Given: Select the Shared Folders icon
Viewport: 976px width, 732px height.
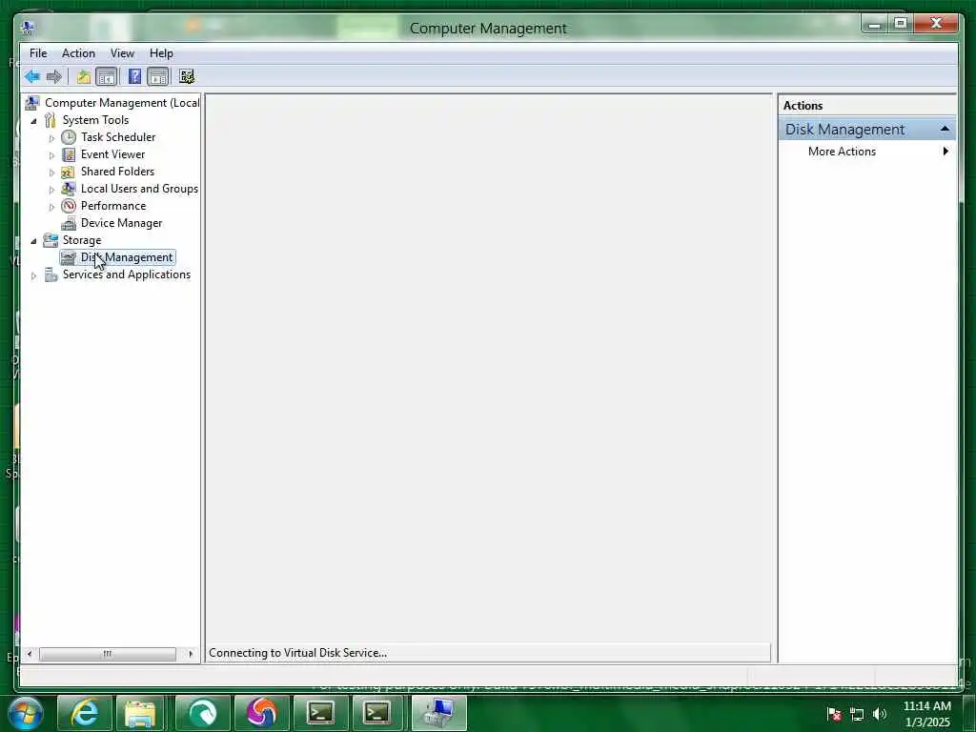Looking at the screenshot, I should 68,172.
